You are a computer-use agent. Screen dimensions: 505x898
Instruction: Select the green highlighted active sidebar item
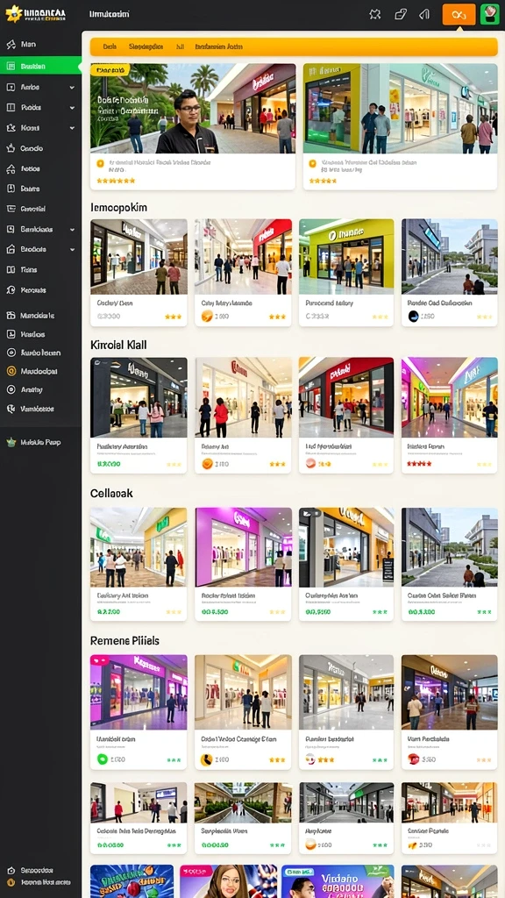[40, 66]
